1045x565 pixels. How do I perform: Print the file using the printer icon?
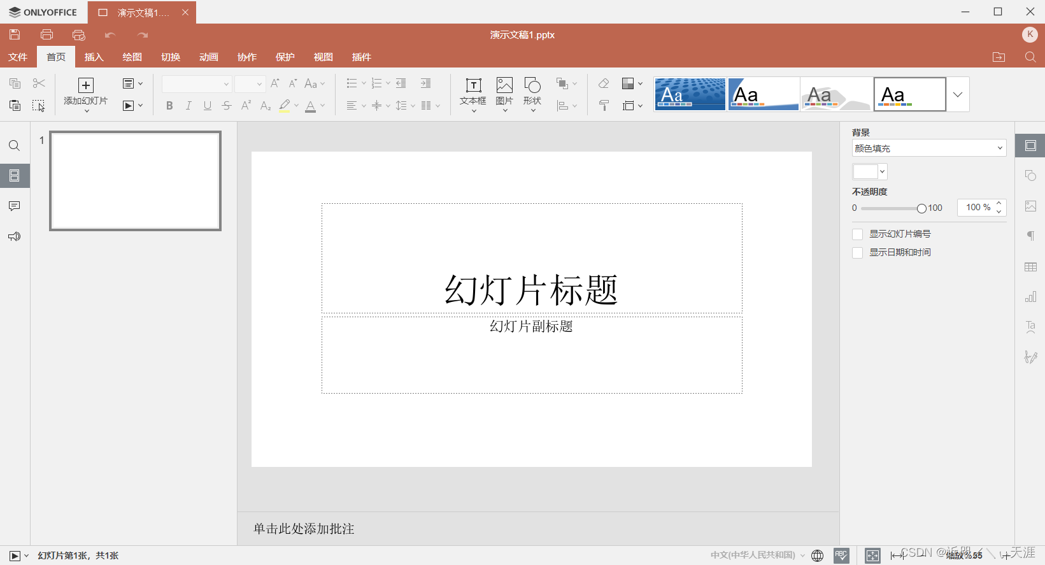46,35
